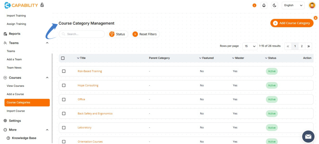Check the Risk-Based Training row

[x=64, y=71]
